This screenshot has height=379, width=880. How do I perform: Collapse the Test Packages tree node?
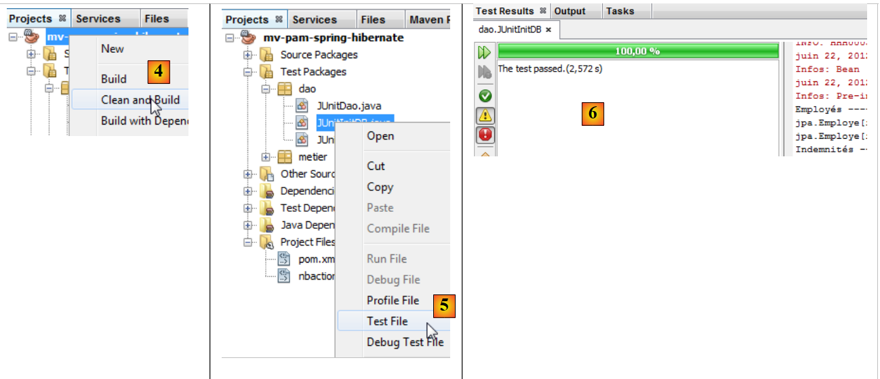[x=248, y=72]
